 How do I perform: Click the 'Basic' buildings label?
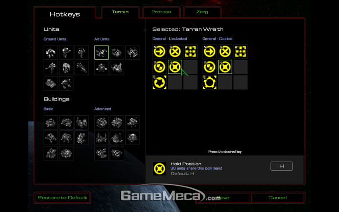[x=48, y=109]
